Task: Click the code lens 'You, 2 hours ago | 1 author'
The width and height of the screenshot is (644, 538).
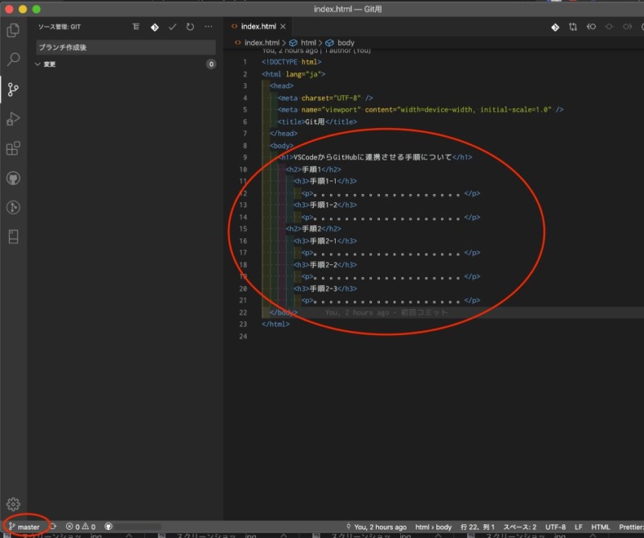Action: 316,51
